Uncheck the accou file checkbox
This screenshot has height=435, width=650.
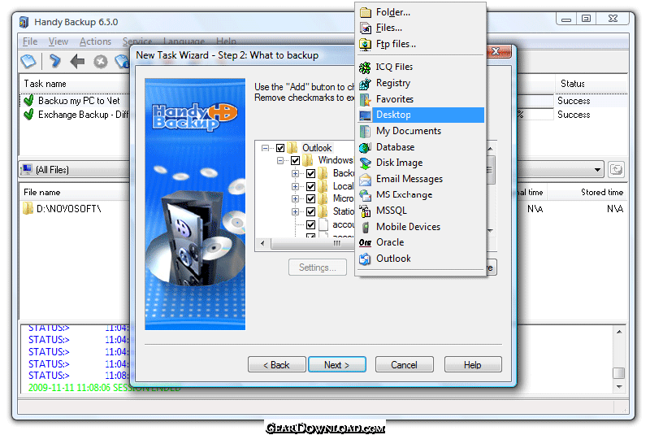coord(311,224)
